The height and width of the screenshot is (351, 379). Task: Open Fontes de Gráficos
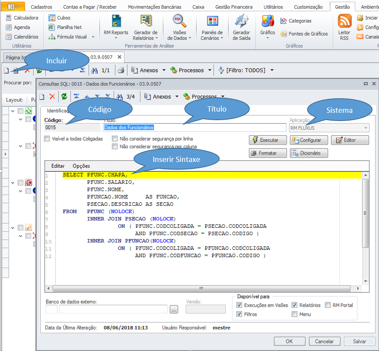click(304, 34)
